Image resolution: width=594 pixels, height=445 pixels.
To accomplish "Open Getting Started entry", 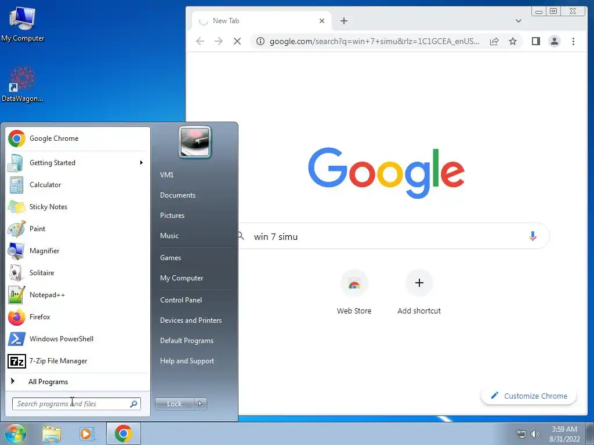I will [78, 163].
